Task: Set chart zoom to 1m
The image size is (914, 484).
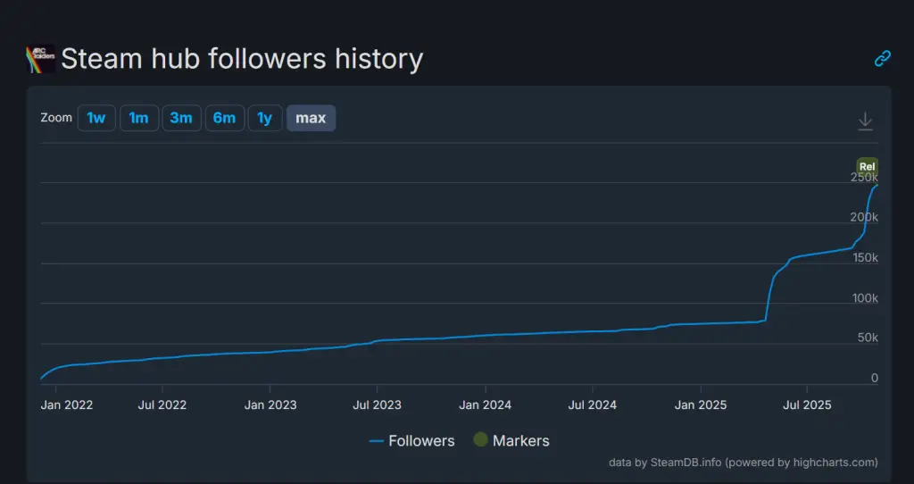Action: [x=138, y=118]
